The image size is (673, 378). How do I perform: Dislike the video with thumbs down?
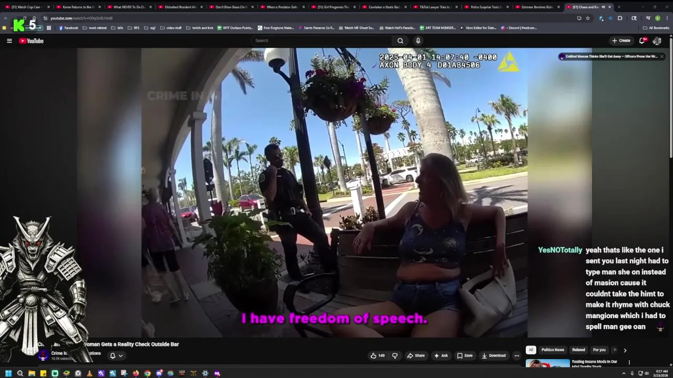[395, 355]
